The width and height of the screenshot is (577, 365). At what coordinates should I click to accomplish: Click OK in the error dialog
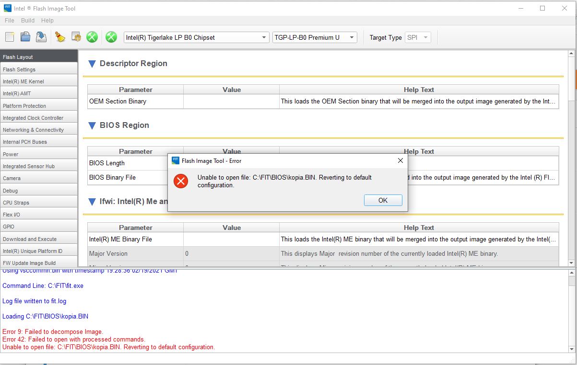point(383,200)
